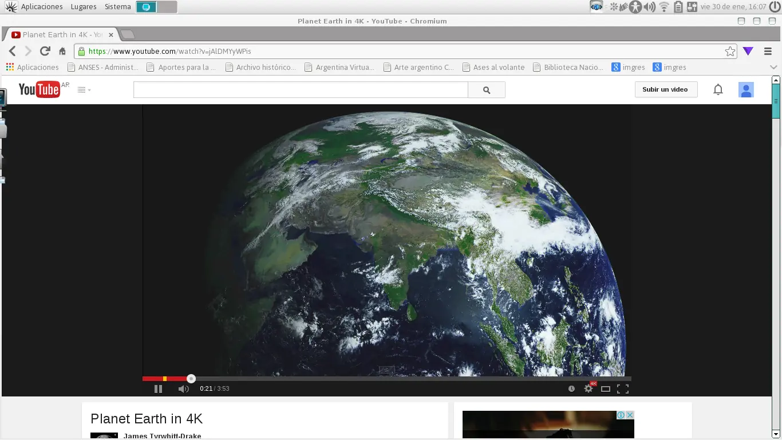Click the ad info icon

click(x=621, y=415)
